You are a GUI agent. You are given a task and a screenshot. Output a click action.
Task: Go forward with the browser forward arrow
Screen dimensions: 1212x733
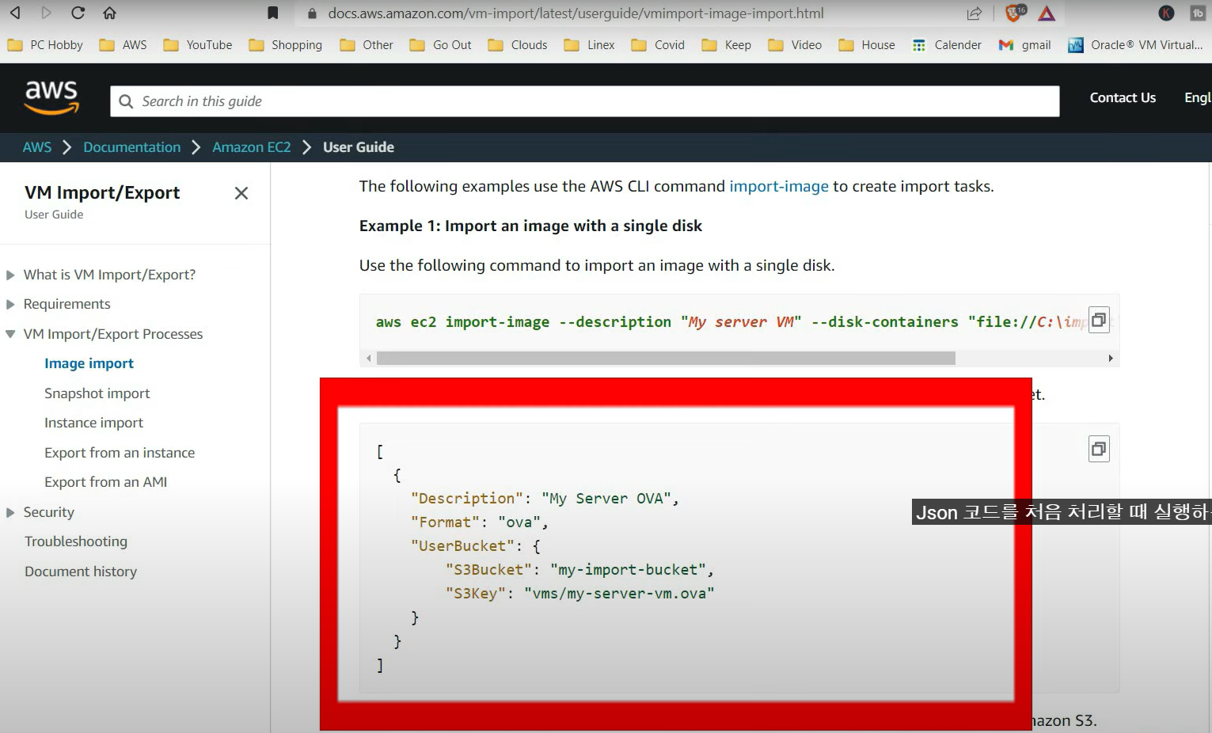46,13
